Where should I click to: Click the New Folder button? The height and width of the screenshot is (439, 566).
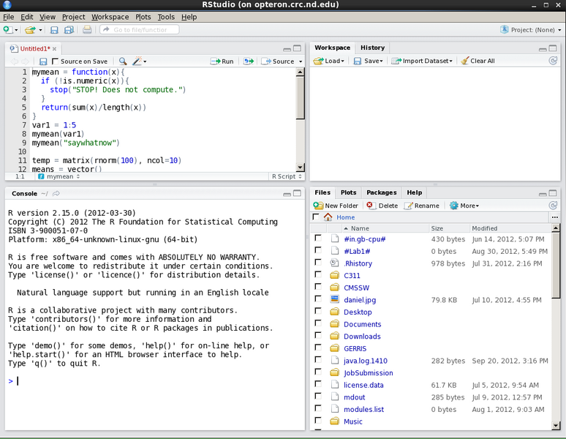[336, 206]
